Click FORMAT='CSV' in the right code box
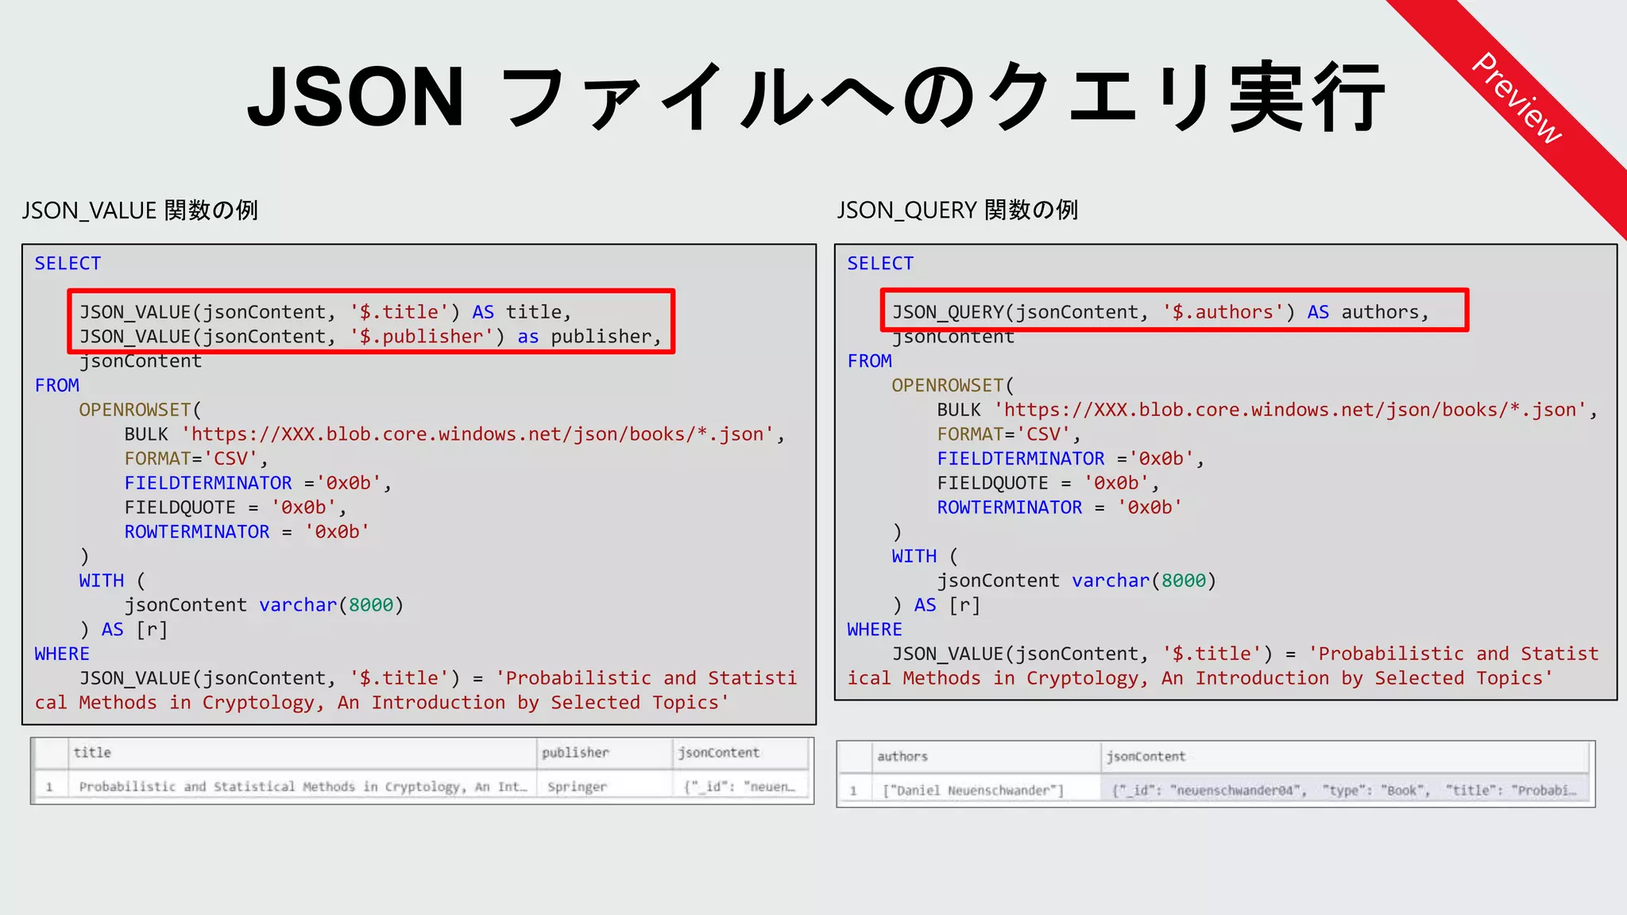The width and height of the screenshot is (1627, 915). point(1009,434)
